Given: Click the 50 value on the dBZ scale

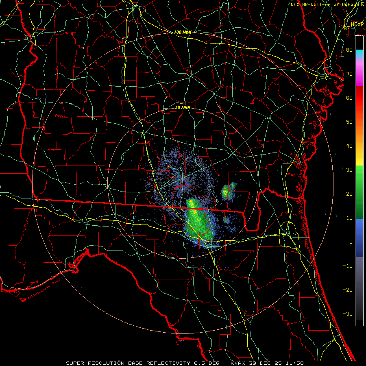Looking at the screenshot, I should pyautogui.click(x=349, y=122).
